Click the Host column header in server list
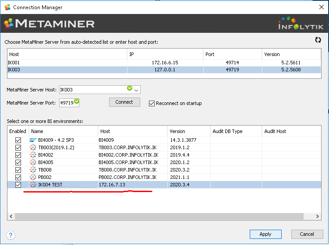Image resolution: width=329 pixels, height=245 pixels. (67, 54)
